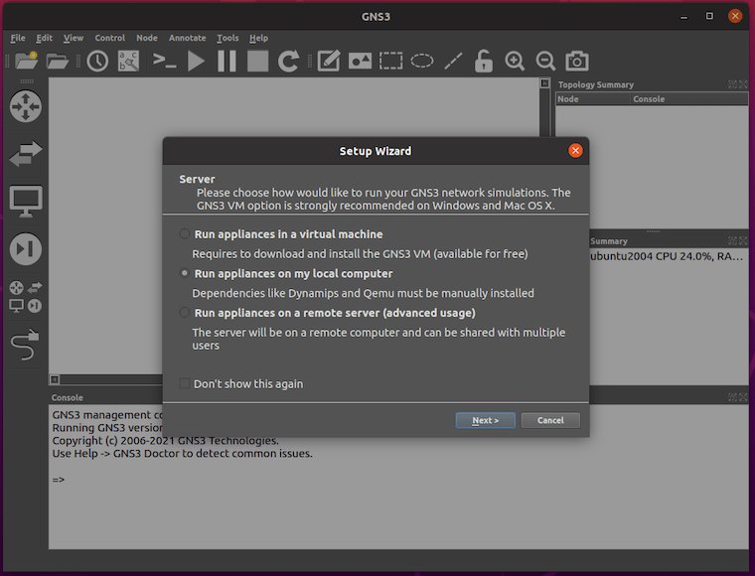The height and width of the screenshot is (576, 755).
Task: Browse all devices in sidebar
Action: point(26,297)
